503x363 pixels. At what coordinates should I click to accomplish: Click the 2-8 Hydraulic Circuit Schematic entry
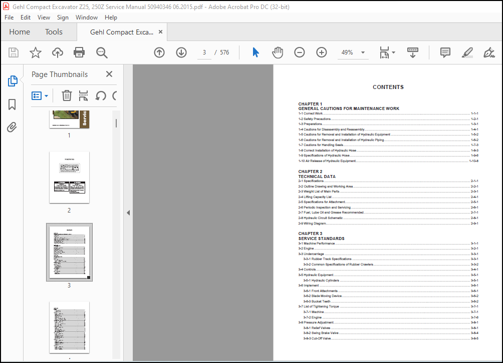click(x=388, y=218)
